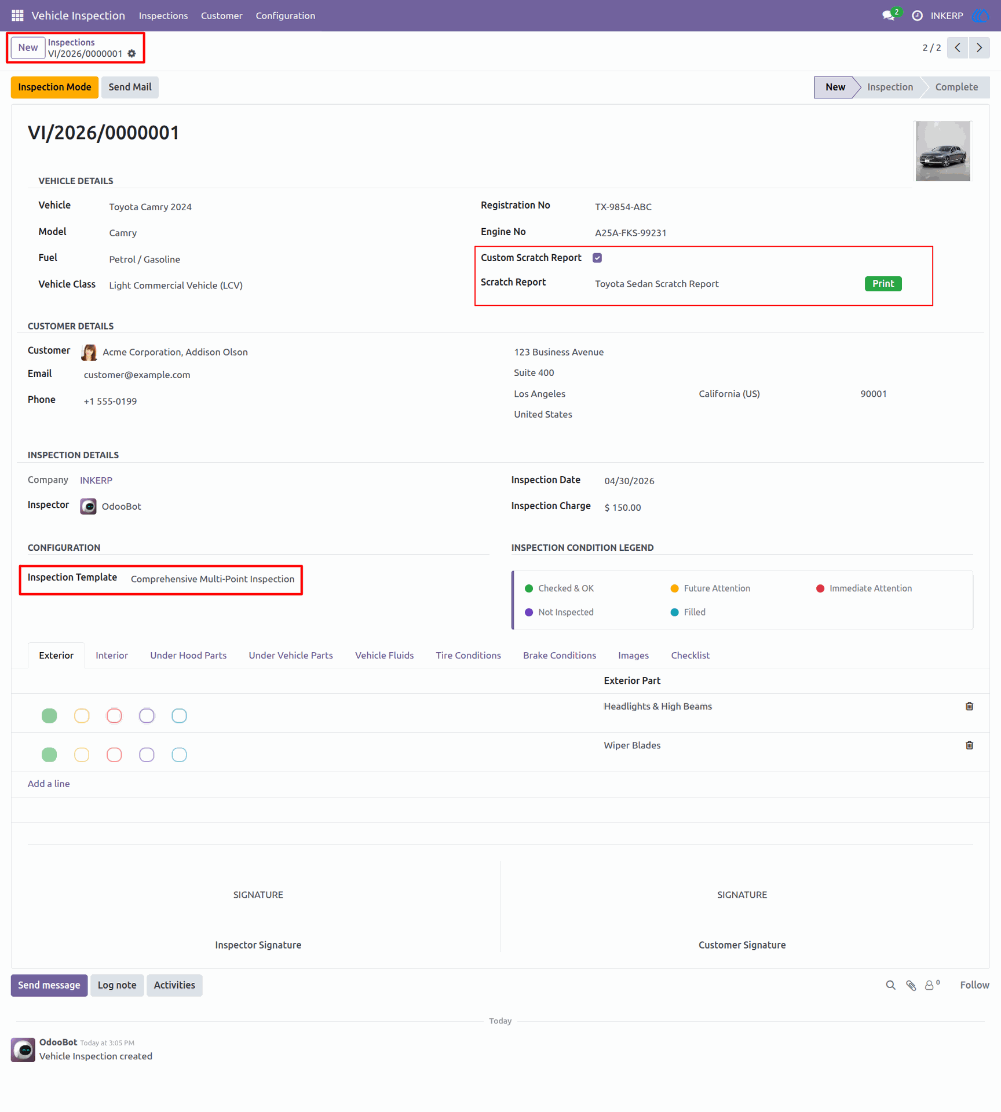
Task: Open the Scratch Report selection field
Action: 724,284
